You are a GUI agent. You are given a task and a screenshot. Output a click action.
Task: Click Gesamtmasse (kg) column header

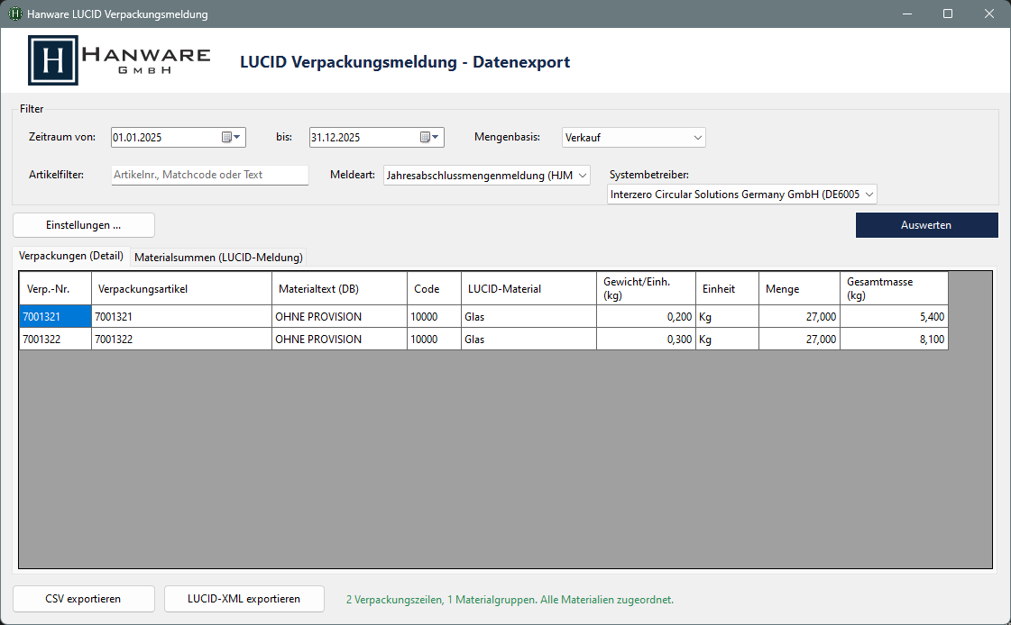tap(895, 288)
